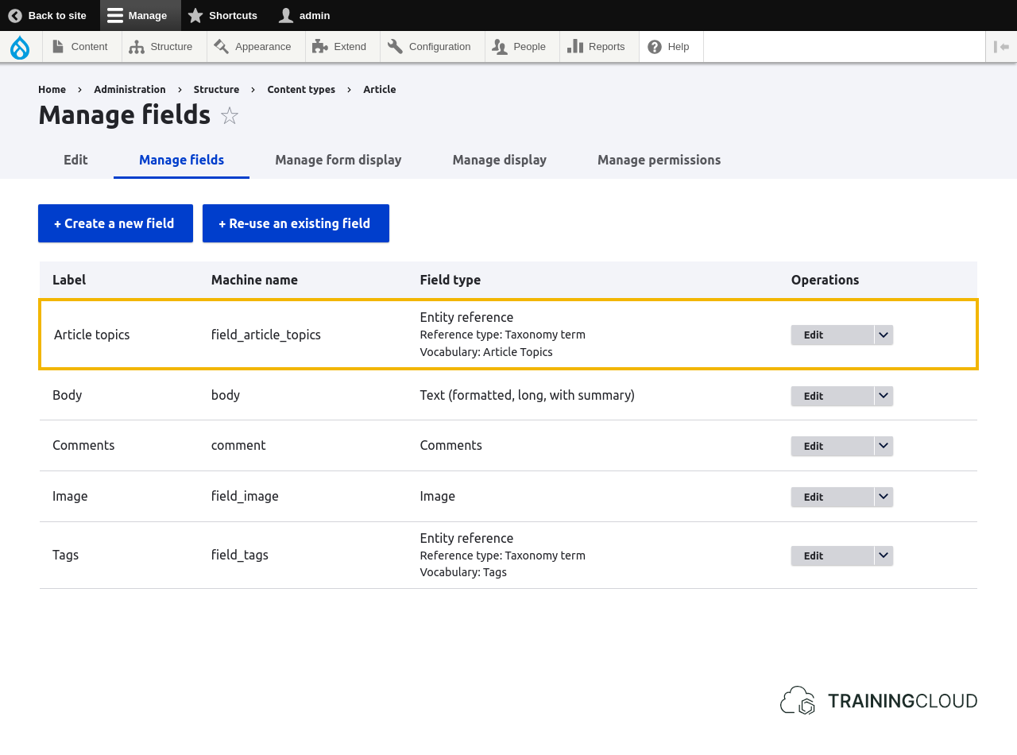Click the field_tags machine name
Viewport: 1017px width, 755px height.
point(240,555)
